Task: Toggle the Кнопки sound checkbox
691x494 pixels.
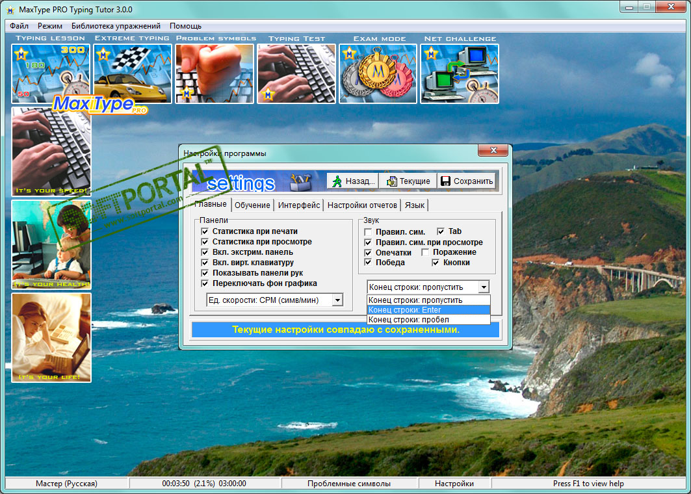Action: pos(436,263)
